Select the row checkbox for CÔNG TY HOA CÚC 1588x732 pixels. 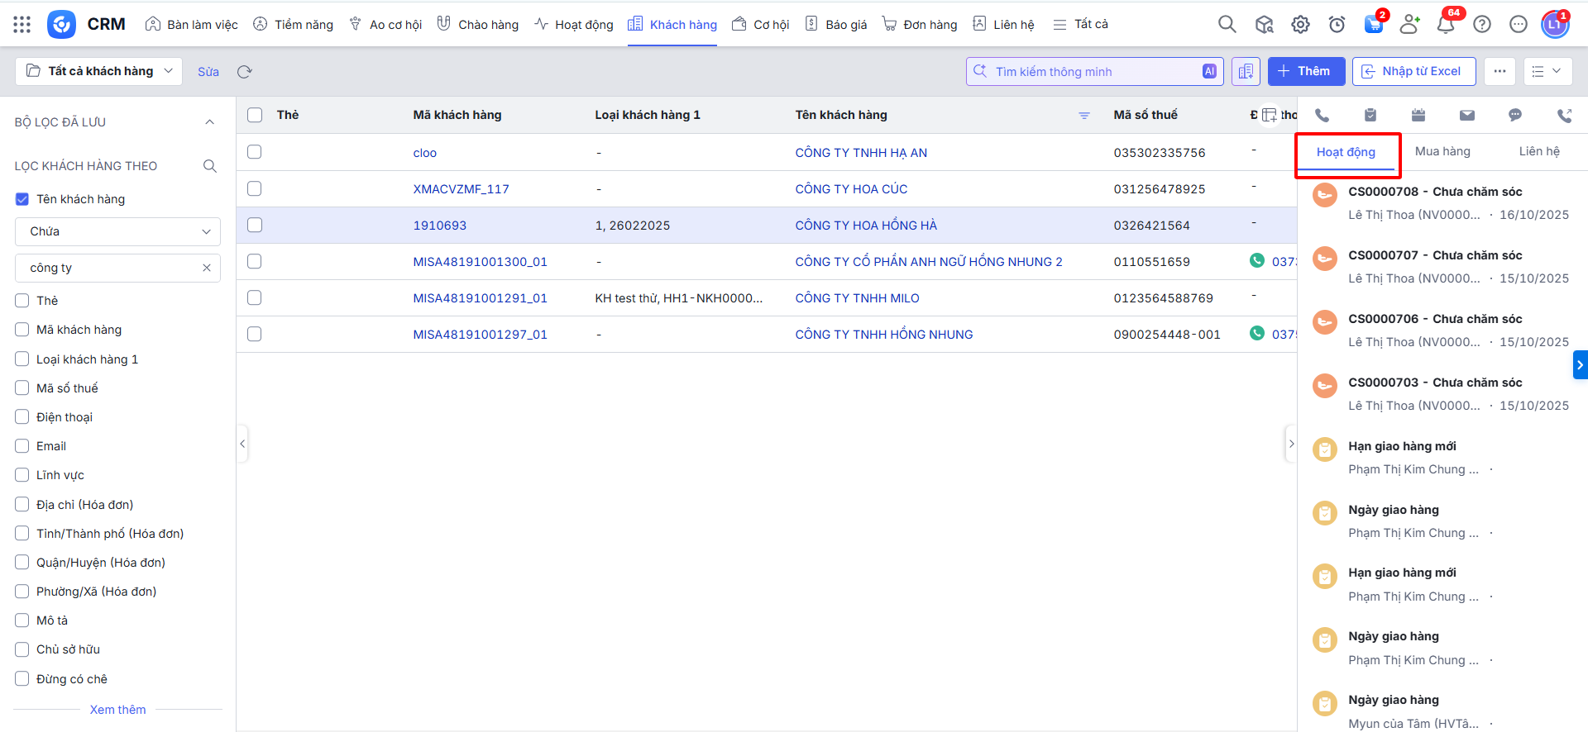point(255,189)
